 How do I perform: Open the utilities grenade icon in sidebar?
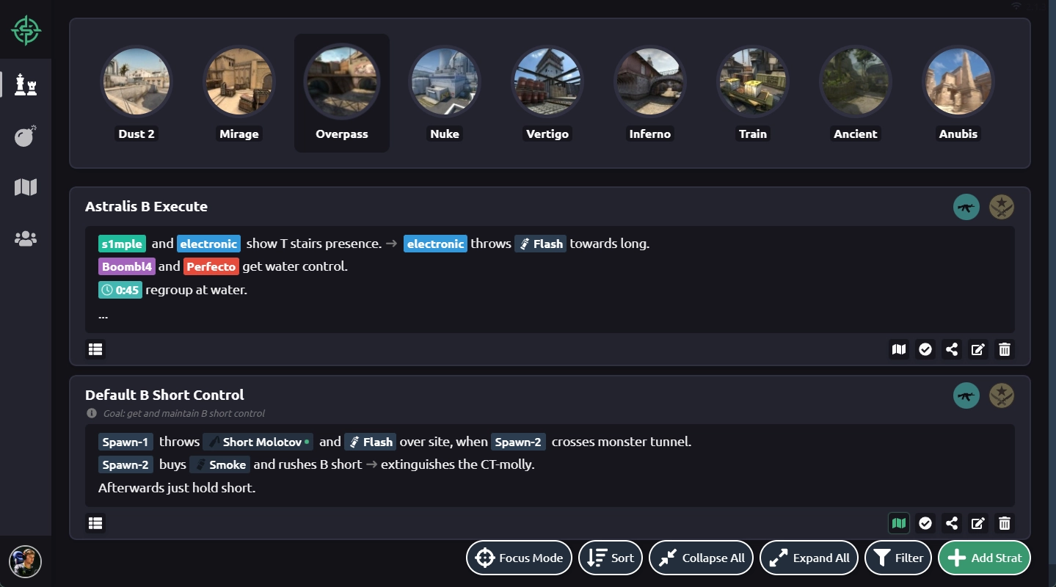click(x=26, y=136)
